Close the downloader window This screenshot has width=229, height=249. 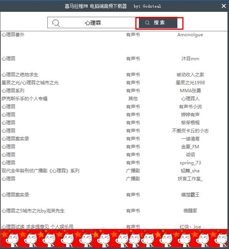click(x=224, y=6)
